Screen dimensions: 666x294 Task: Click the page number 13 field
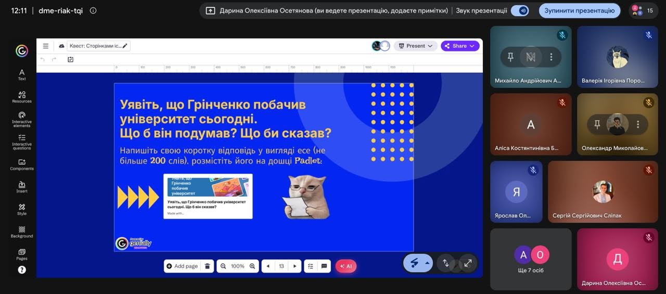point(281,266)
